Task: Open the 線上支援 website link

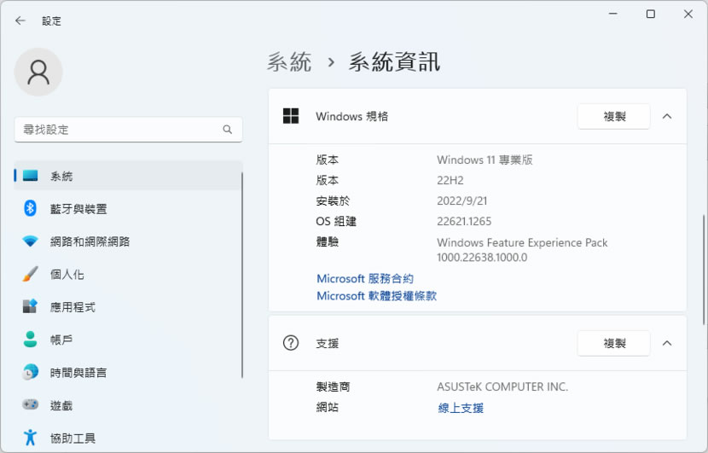Action: 461,408
